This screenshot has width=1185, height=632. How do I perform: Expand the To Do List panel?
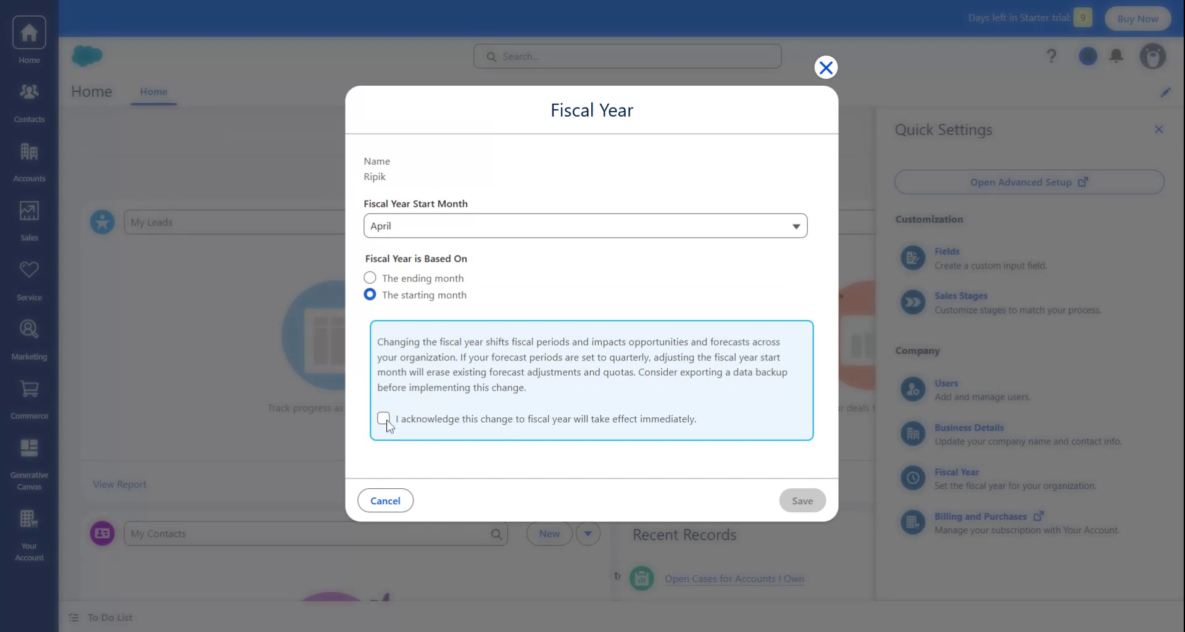pos(110,617)
